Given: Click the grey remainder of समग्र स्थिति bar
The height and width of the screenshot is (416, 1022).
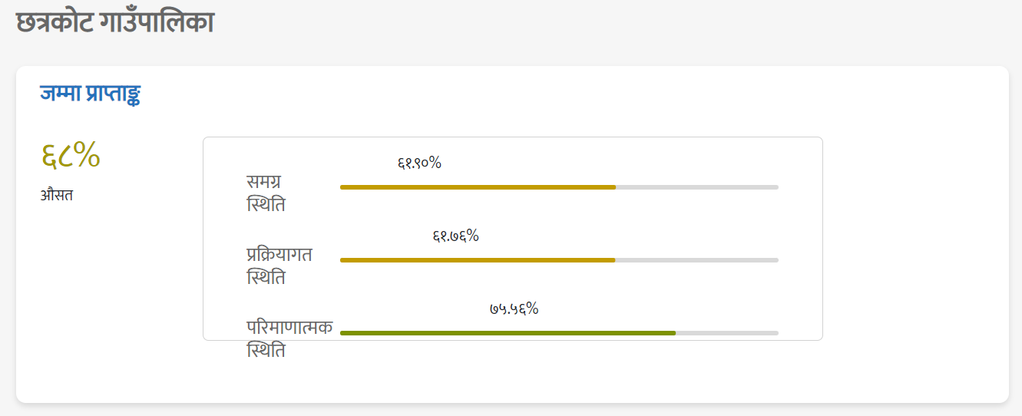Looking at the screenshot, I should pos(697,187).
